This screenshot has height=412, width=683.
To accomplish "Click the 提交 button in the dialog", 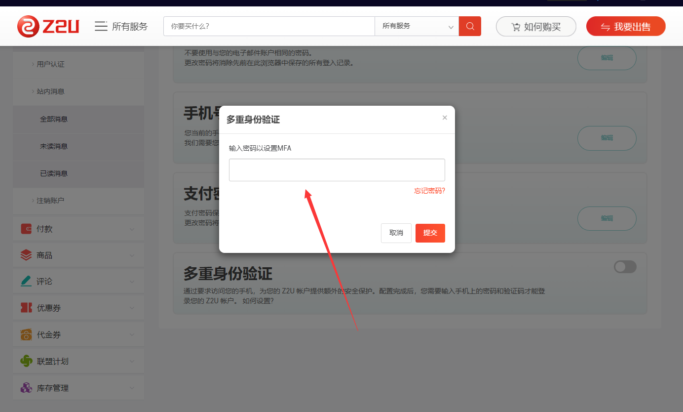I will pyautogui.click(x=430, y=233).
